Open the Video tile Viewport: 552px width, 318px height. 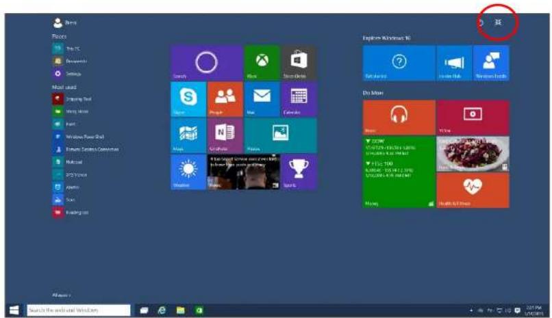[x=473, y=118]
